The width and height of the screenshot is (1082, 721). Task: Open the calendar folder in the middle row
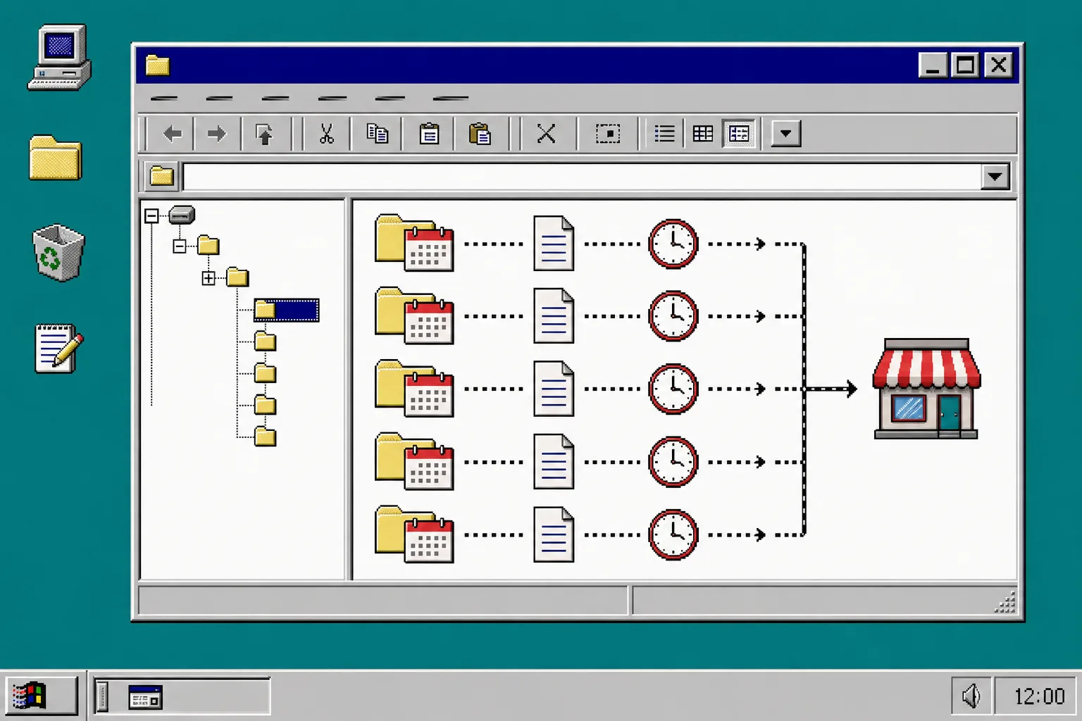tap(414, 389)
